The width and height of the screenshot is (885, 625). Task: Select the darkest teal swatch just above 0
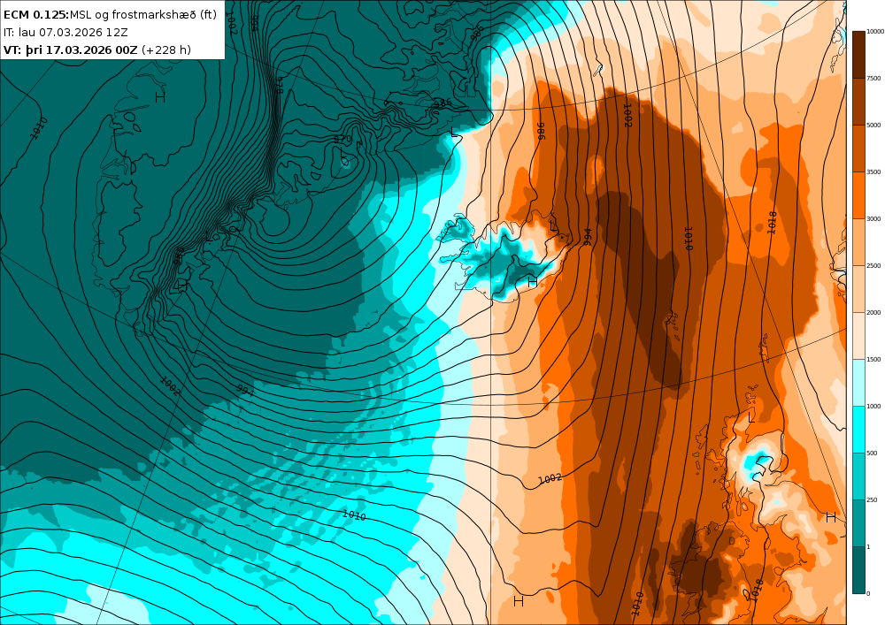858,570
